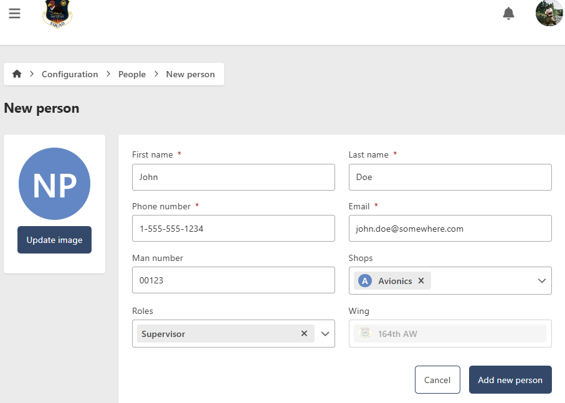
Task: Cancel the new person form
Action: pos(437,380)
